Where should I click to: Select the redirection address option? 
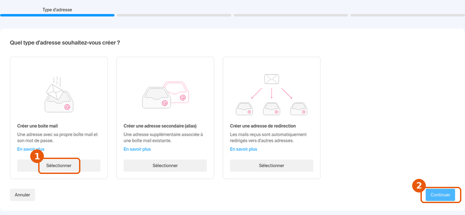pos(271,166)
